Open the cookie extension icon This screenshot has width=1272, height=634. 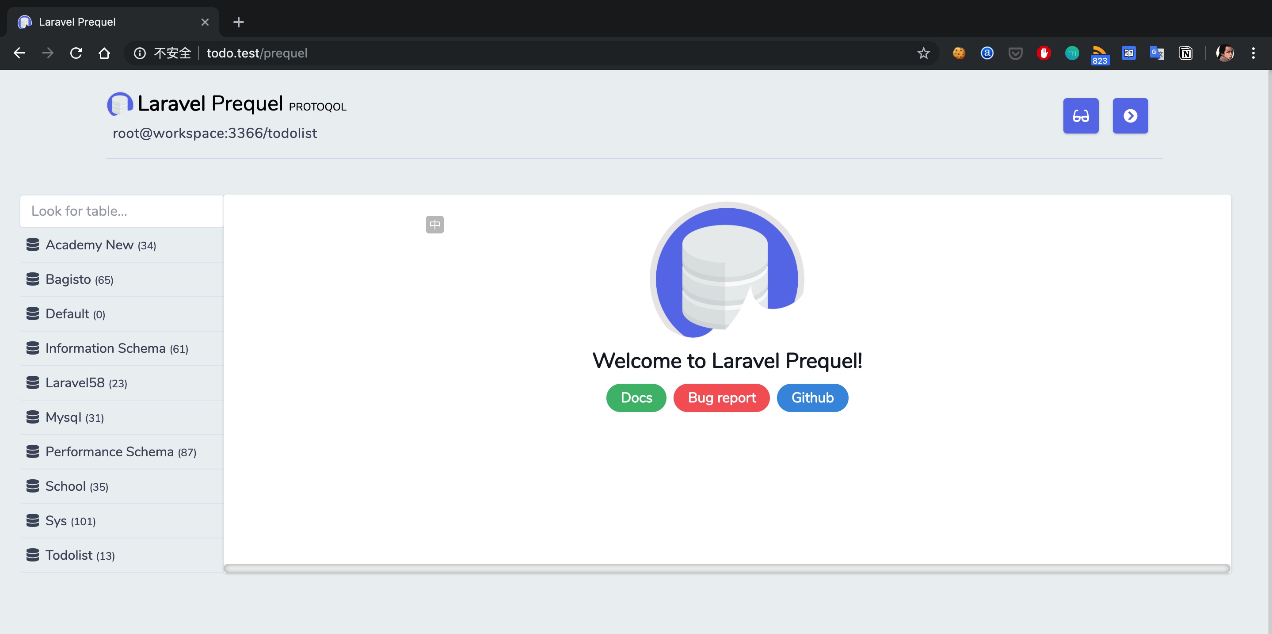(959, 53)
